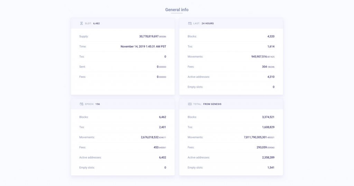The width and height of the screenshot is (354, 186).
Task: Click the Blocks value 4,320
Action: [271, 36]
